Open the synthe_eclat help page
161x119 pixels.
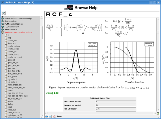(13, 49)
